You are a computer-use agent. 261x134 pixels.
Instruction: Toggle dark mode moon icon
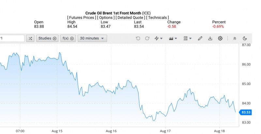[245, 38]
